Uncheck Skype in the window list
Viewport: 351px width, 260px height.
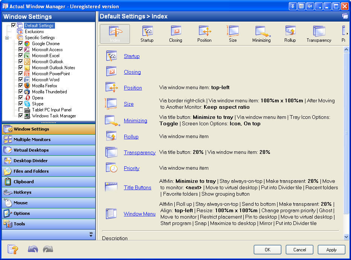coord(20,103)
